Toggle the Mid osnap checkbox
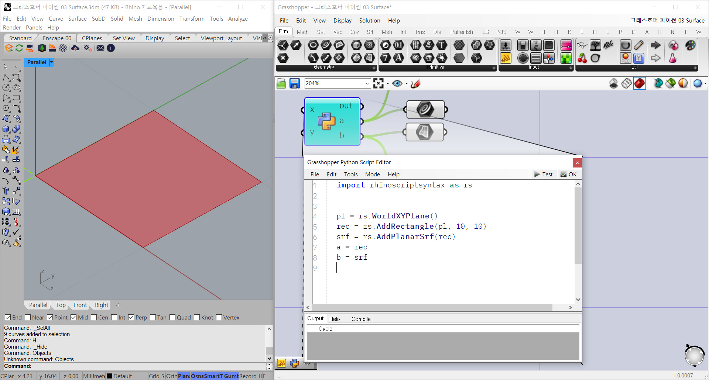Image resolution: width=709 pixels, height=380 pixels. (73, 317)
